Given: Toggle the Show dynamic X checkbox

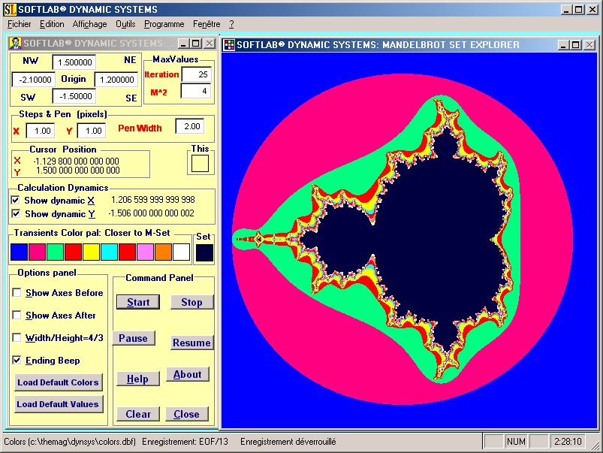Looking at the screenshot, I should tap(15, 200).
